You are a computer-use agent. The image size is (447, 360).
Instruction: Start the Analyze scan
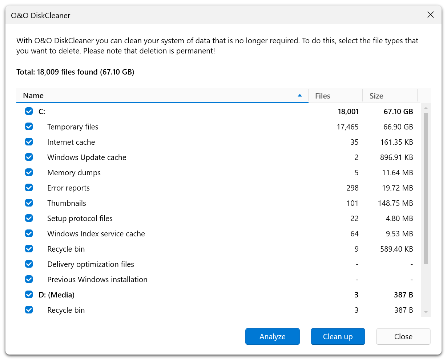pos(272,336)
